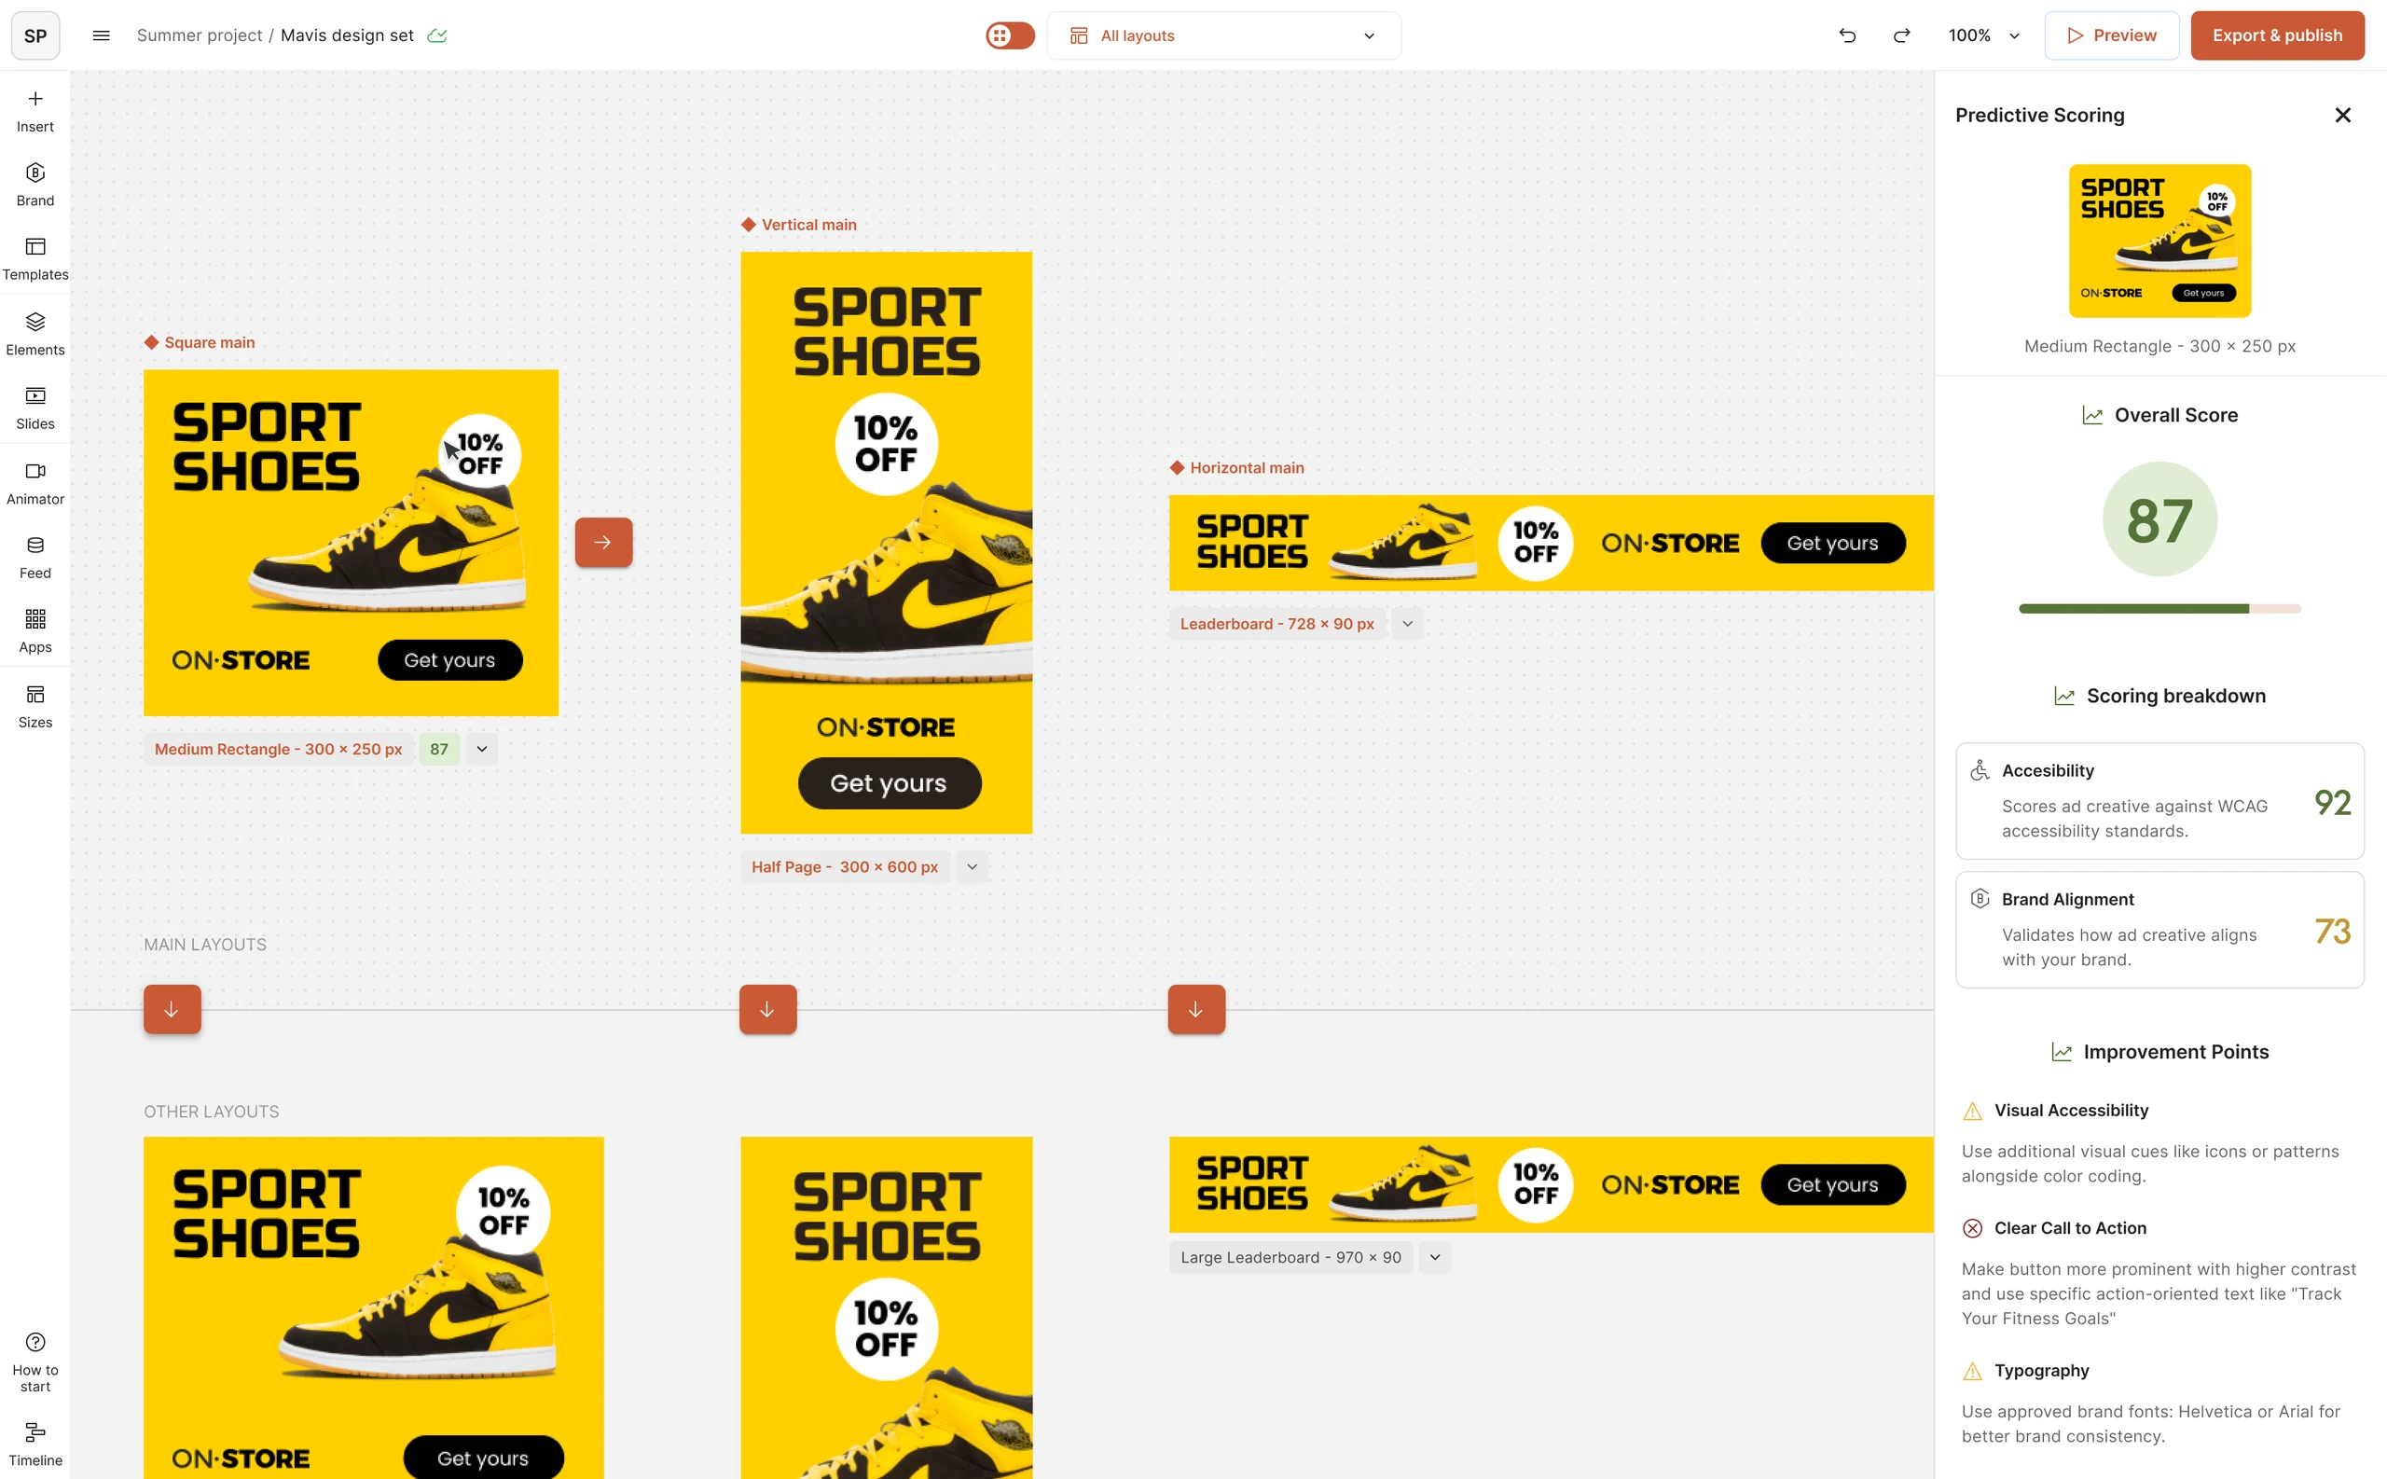Open the Sizes panel

[x=35, y=707]
